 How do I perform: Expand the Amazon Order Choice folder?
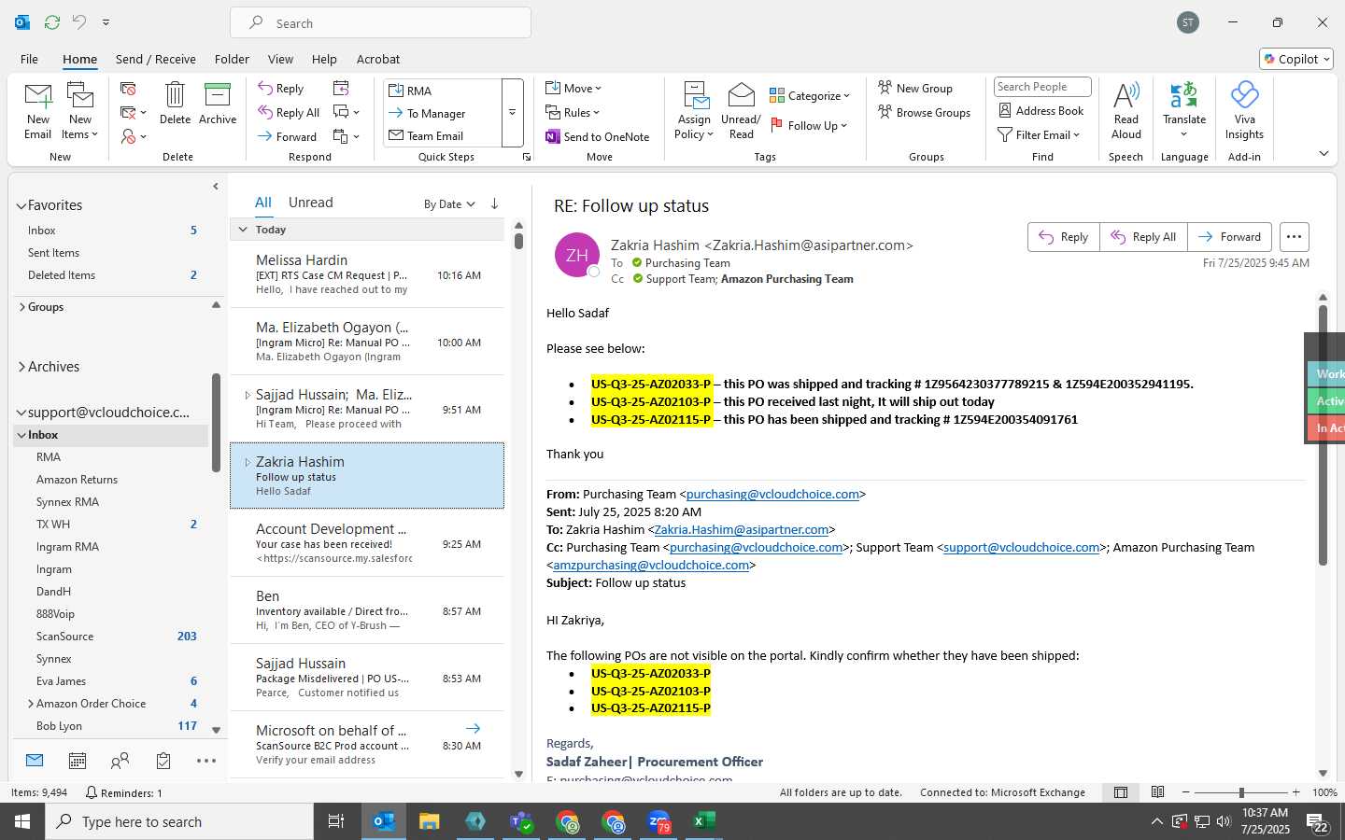click(x=31, y=704)
